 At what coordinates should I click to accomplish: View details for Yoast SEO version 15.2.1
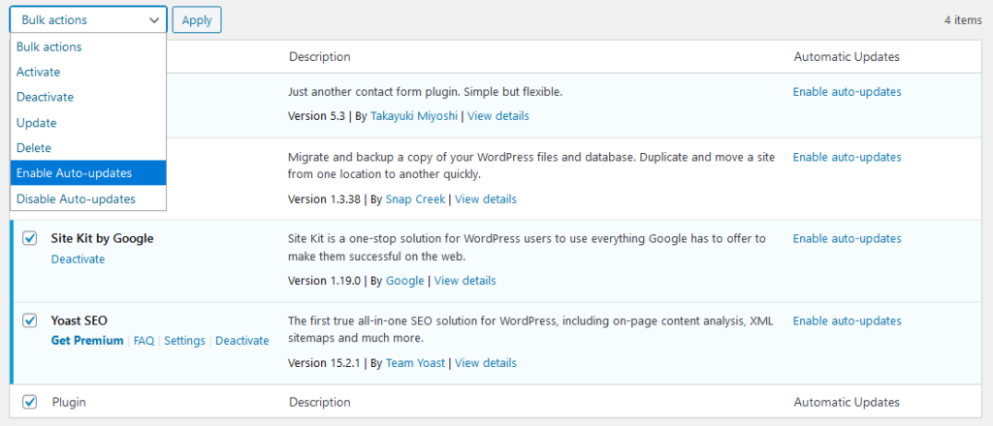[x=486, y=363]
